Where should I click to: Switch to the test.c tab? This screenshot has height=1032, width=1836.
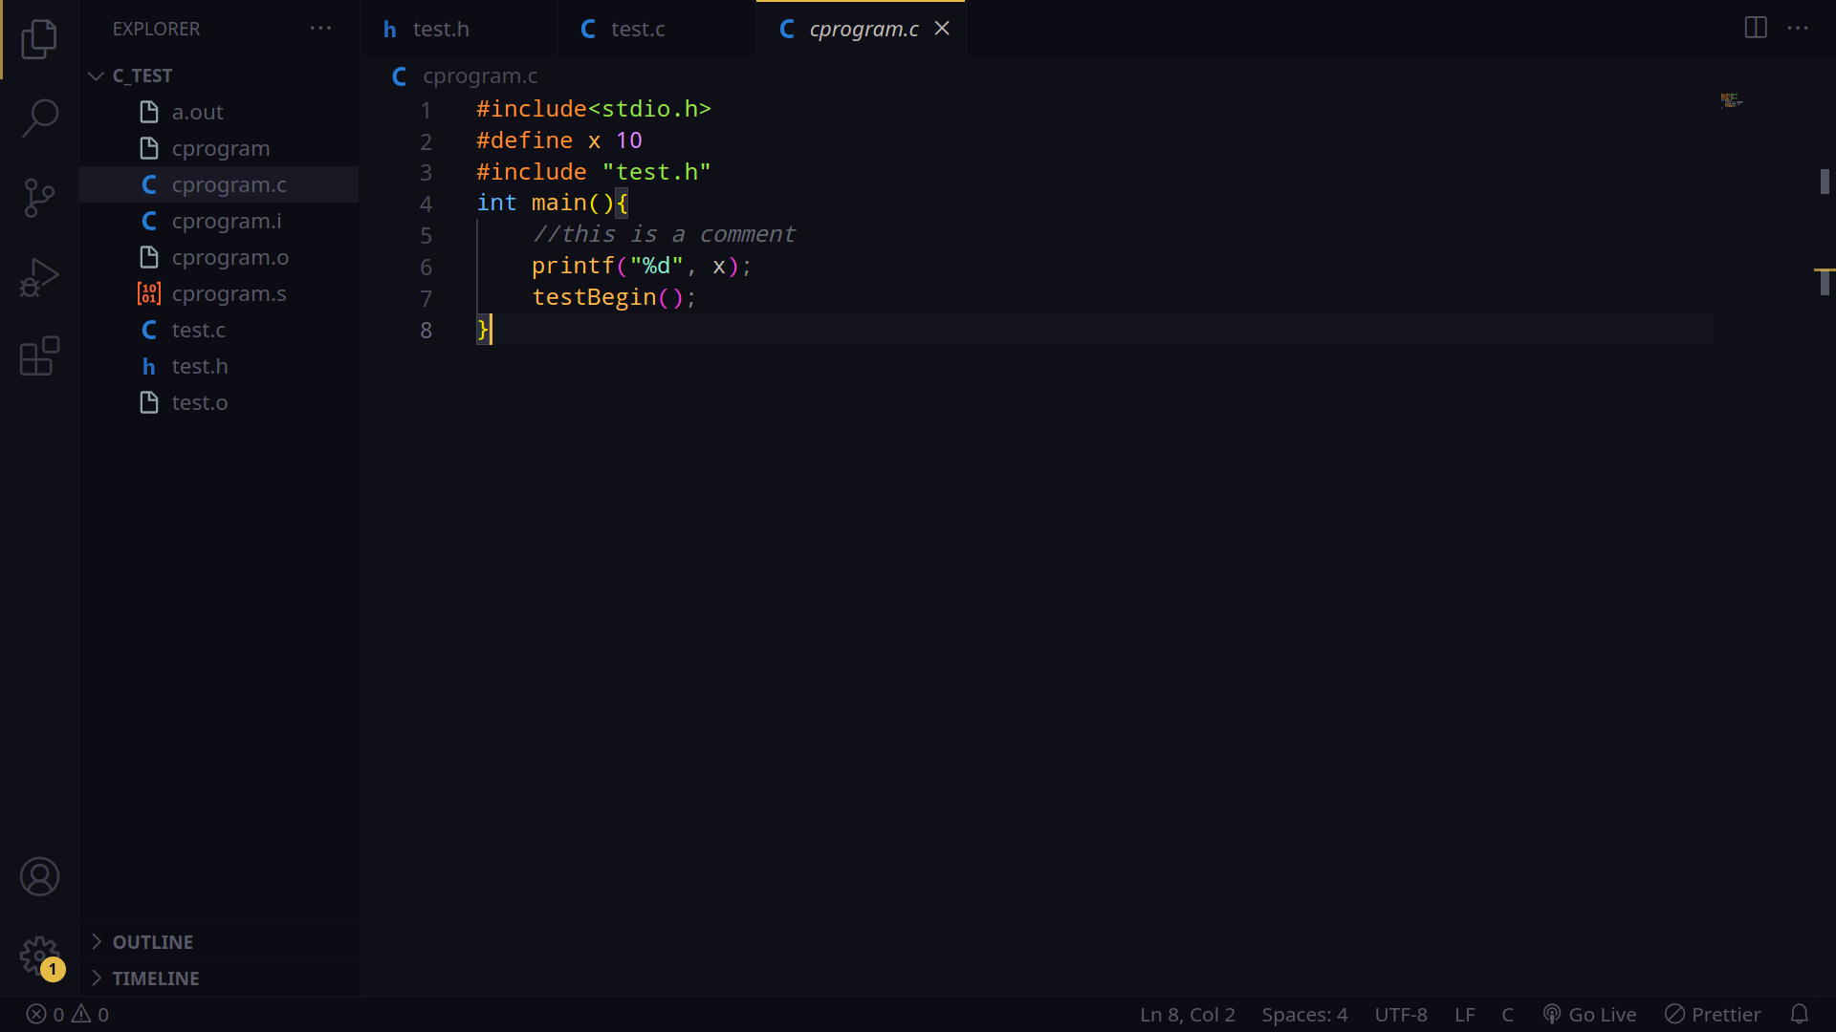coord(637,29)
